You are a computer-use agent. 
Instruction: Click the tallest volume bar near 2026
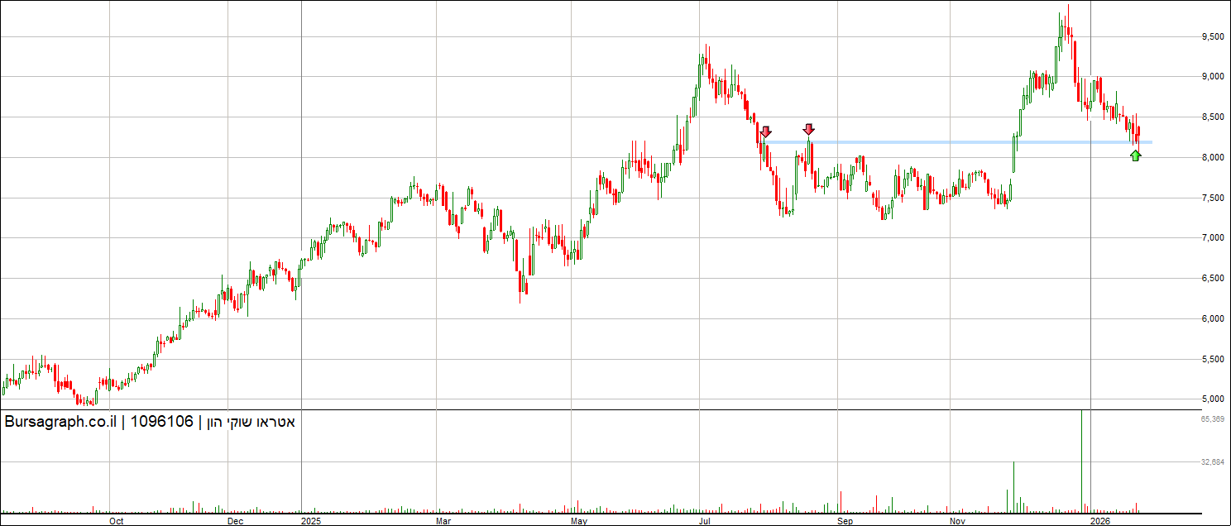(x=1082, y=461)
